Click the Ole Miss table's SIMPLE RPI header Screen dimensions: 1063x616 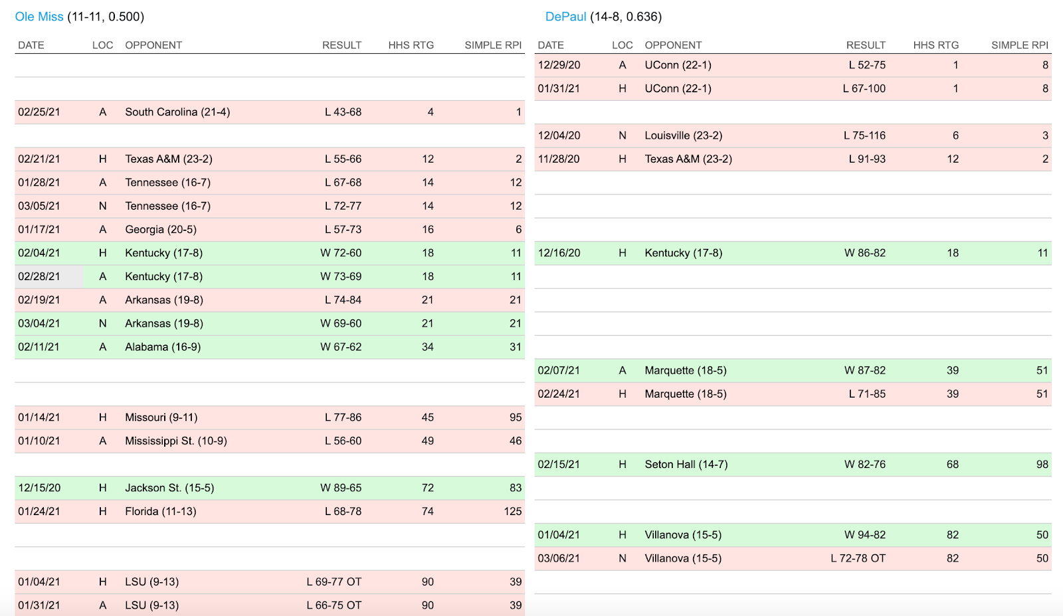[x=493, y=45]
